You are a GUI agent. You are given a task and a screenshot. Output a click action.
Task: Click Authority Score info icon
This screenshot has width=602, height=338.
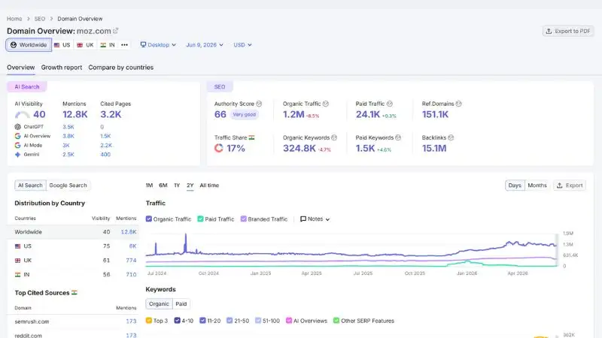coord(259,104)
